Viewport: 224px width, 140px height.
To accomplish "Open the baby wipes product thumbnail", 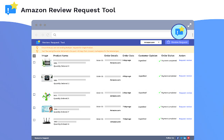I will tap(47, 109).
